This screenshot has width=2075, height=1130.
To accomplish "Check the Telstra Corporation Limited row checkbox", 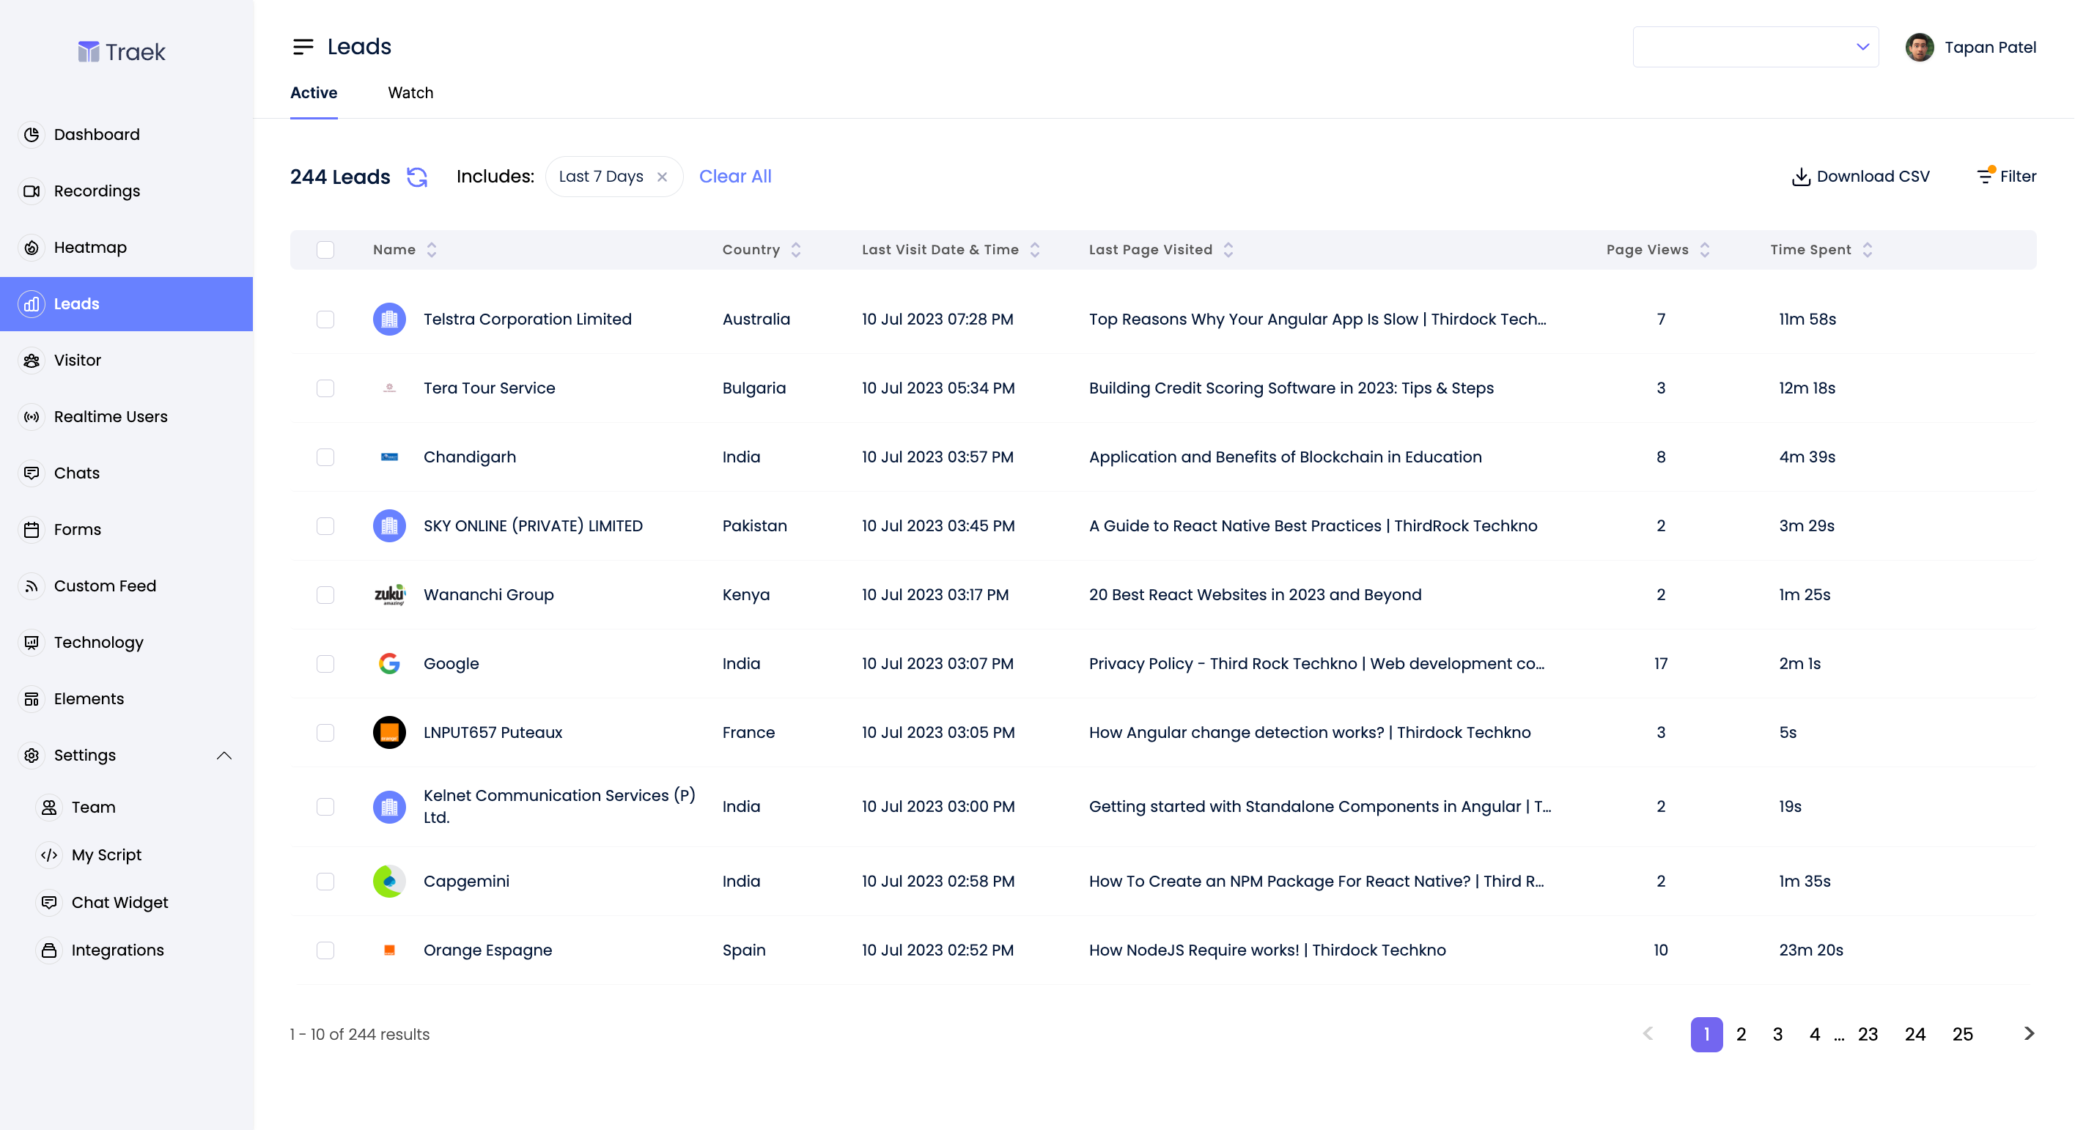I will coord(325,319).
